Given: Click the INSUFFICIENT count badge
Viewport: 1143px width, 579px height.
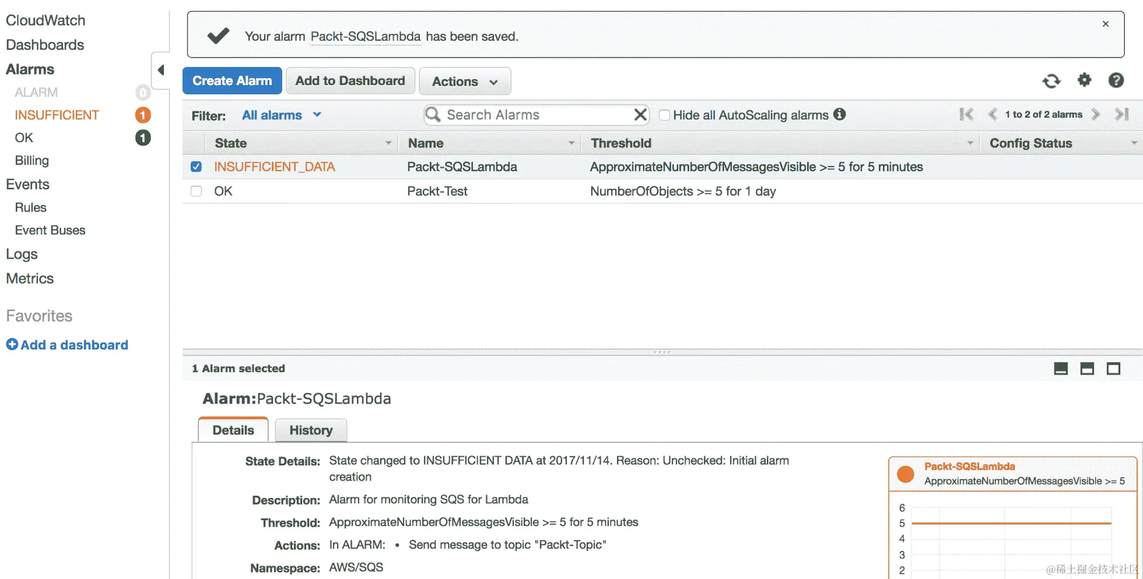Looking at the screenshot, I should click(x=143, y=115).
